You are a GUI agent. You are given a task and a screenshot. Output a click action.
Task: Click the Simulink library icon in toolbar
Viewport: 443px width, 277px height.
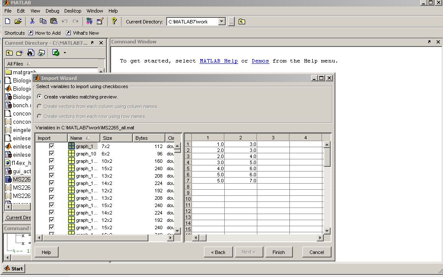tap(89, 21)
